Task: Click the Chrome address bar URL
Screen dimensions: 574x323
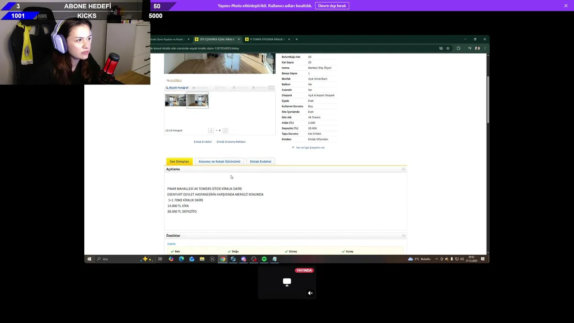Action: pos(195,48)
